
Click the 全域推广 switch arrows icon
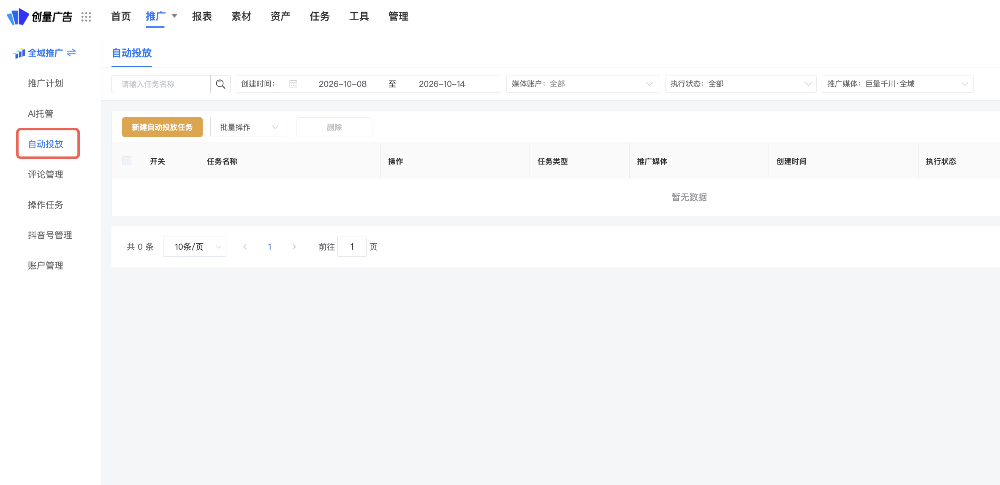tap(71, 53)
